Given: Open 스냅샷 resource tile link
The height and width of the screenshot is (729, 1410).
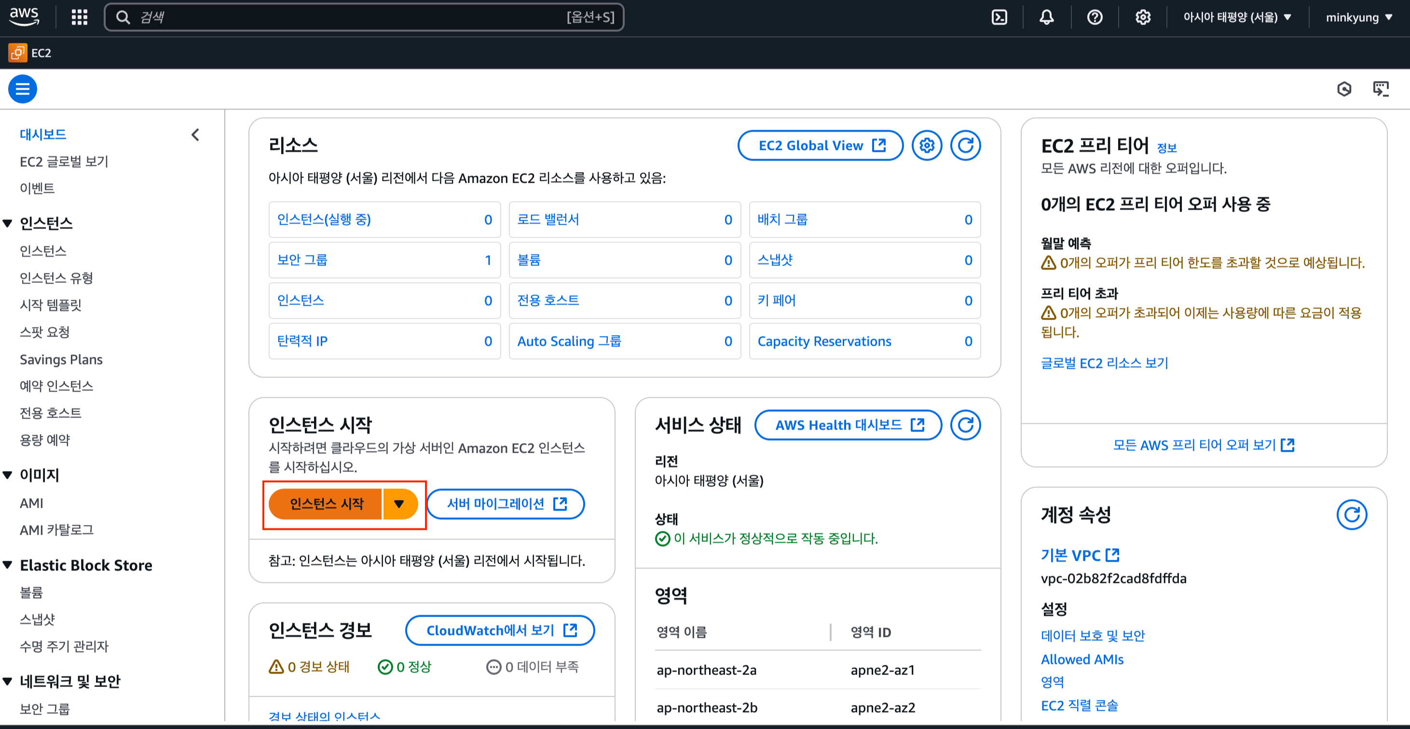Looking at the screenshot, I should point(775,260).
